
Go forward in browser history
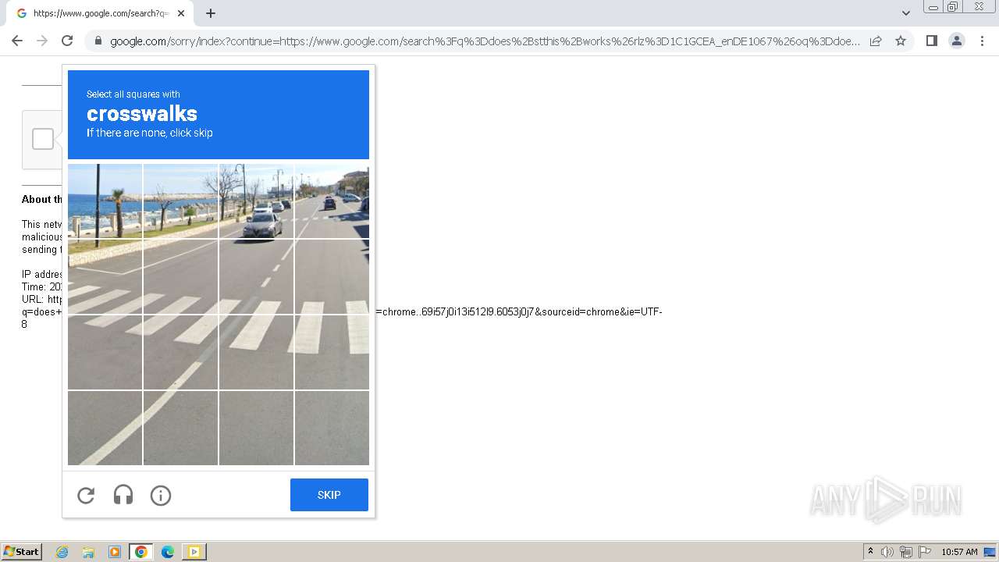42,41
